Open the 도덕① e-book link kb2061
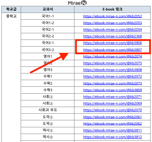This screenshot has height=142, width=152. (x=112, y=117)
